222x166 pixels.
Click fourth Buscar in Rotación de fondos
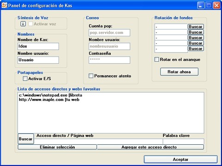coord(196,43)
